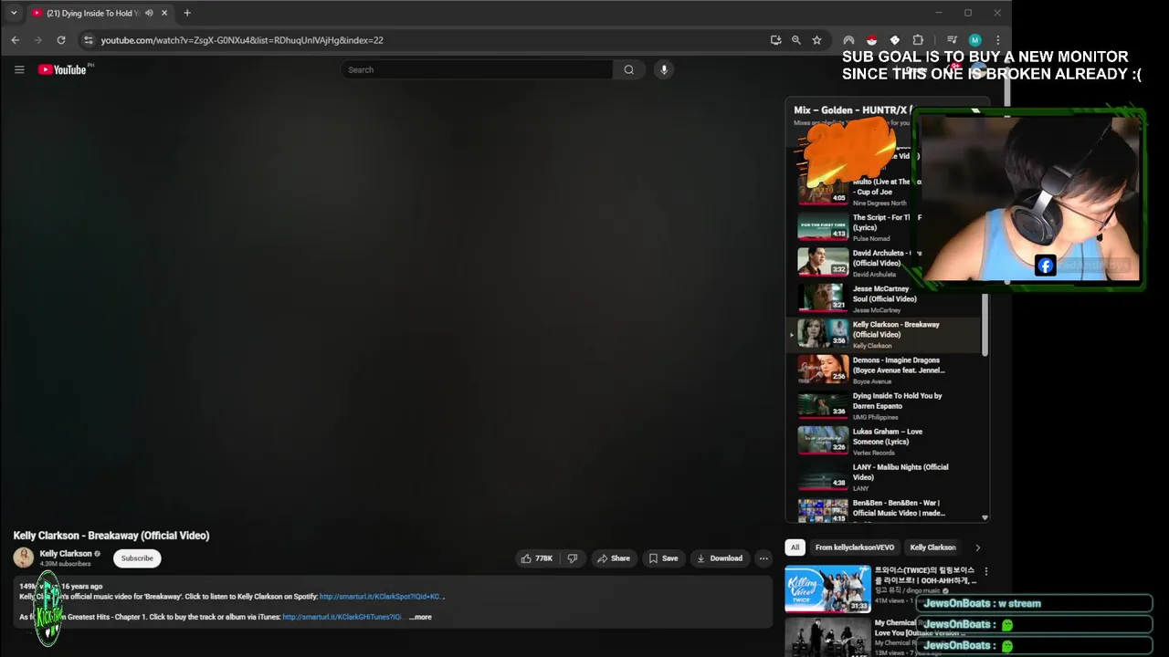
Task: Play Lukas Graham Love Someone entry
Action: point(883,441)
